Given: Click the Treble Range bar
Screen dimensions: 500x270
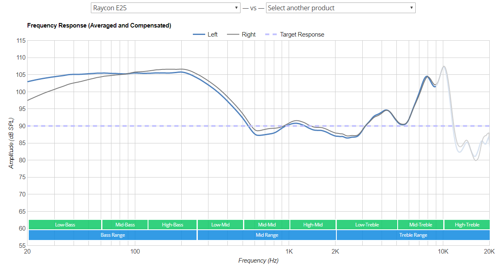Looking at the screenshot, I should tap(413, 235).
